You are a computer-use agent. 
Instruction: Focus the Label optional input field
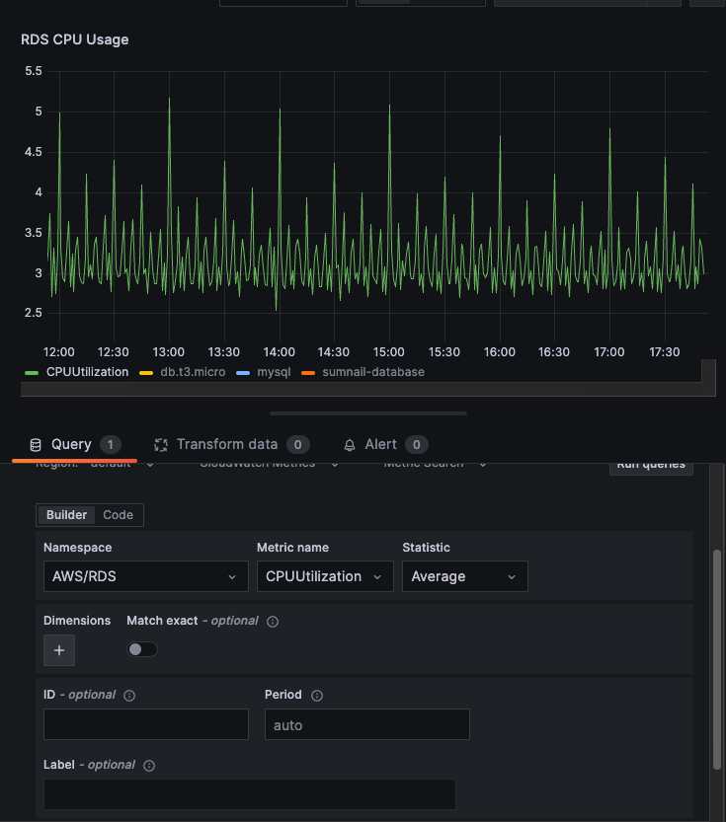coord(250,794)
